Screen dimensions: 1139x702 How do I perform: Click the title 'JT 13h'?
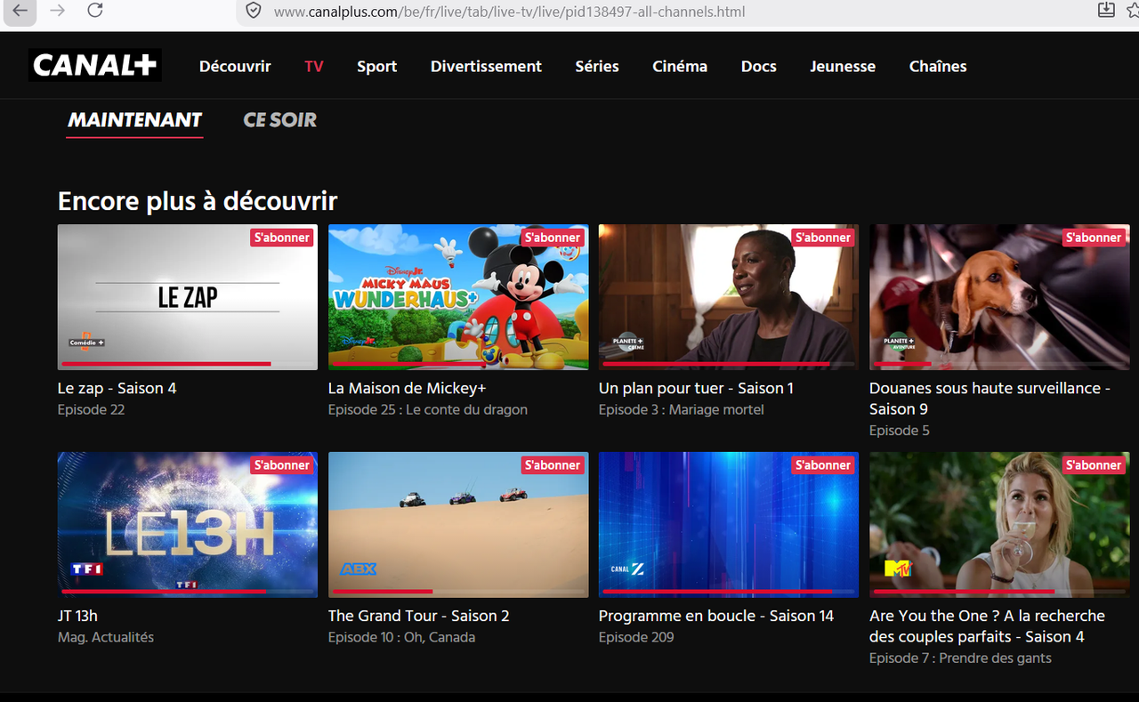coord(77,616)
